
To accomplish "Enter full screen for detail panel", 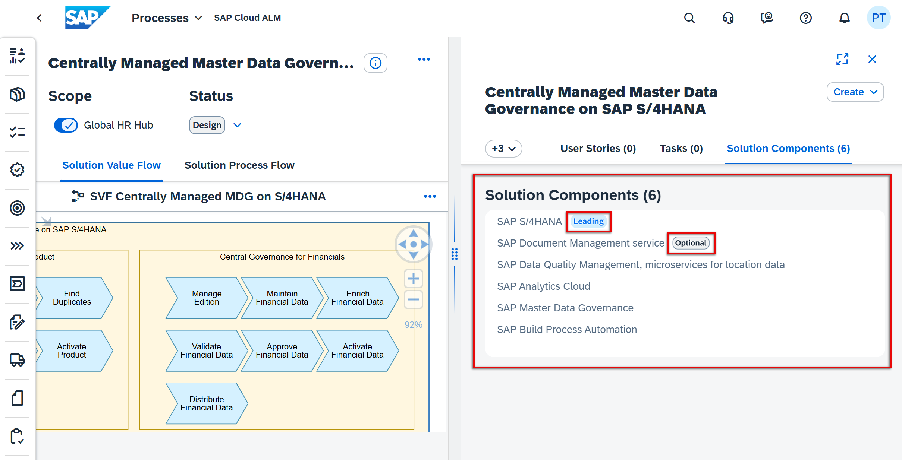I will tap(842, 59).
